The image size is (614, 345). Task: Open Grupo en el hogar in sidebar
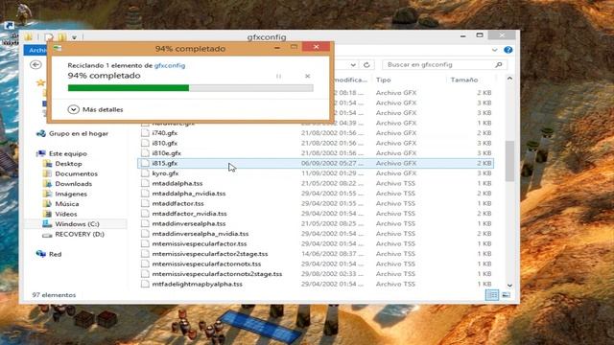click(79, 134)
